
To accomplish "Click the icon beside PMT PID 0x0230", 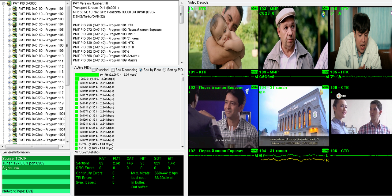I will pyautogui.click(x=14, y=77).
